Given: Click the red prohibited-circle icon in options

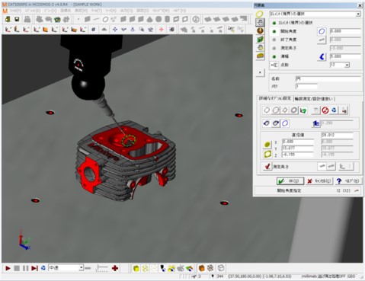Looking at the screenshot, I should (x=325, y=110).
